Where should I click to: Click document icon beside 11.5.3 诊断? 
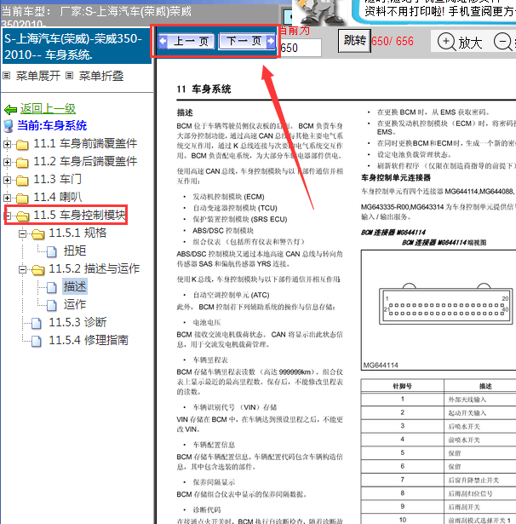coord(37,324)
